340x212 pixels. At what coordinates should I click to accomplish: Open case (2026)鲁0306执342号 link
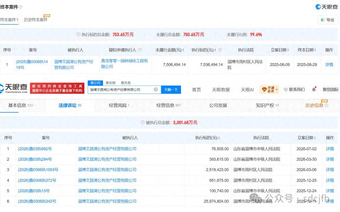[37, 201]
